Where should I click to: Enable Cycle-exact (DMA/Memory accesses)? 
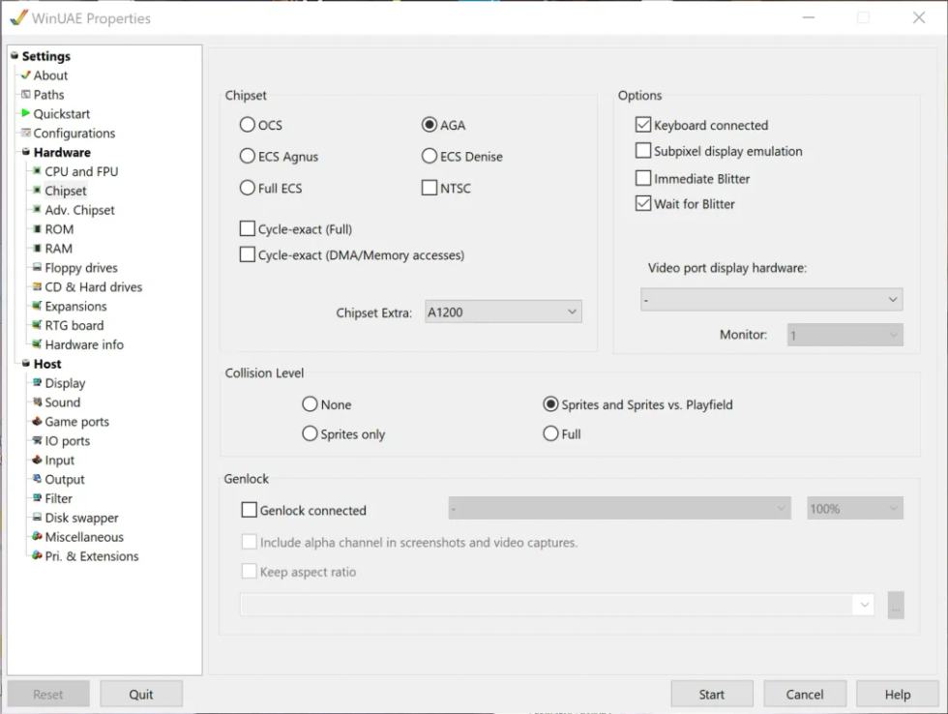pyautogui.click(x=248, y=254)
